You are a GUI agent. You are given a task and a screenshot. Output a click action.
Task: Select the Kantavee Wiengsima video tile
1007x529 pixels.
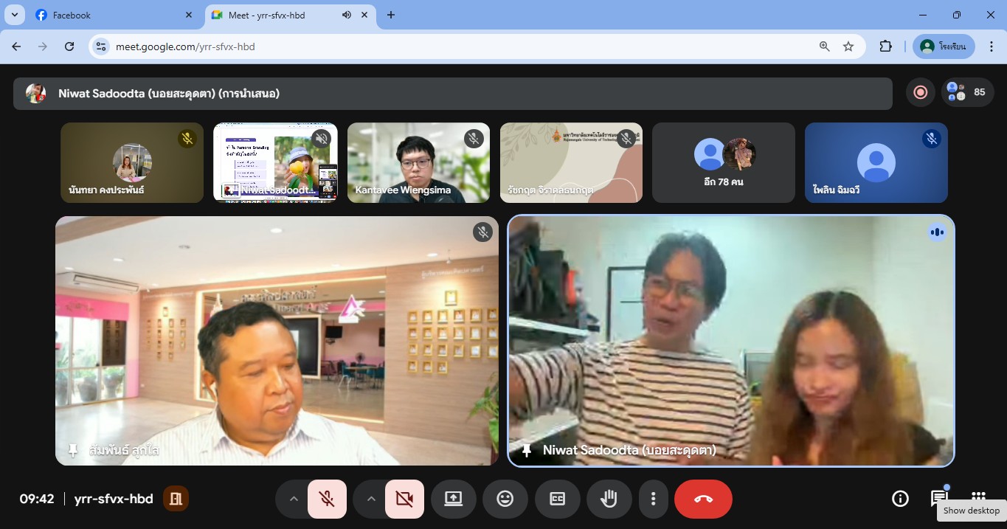click(x=418, y=162)
